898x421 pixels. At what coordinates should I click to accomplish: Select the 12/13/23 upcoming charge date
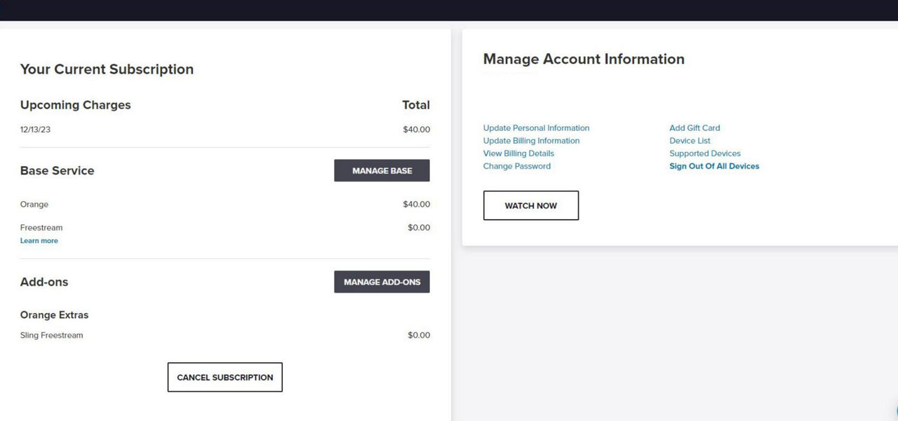click(x=35, y=130)
